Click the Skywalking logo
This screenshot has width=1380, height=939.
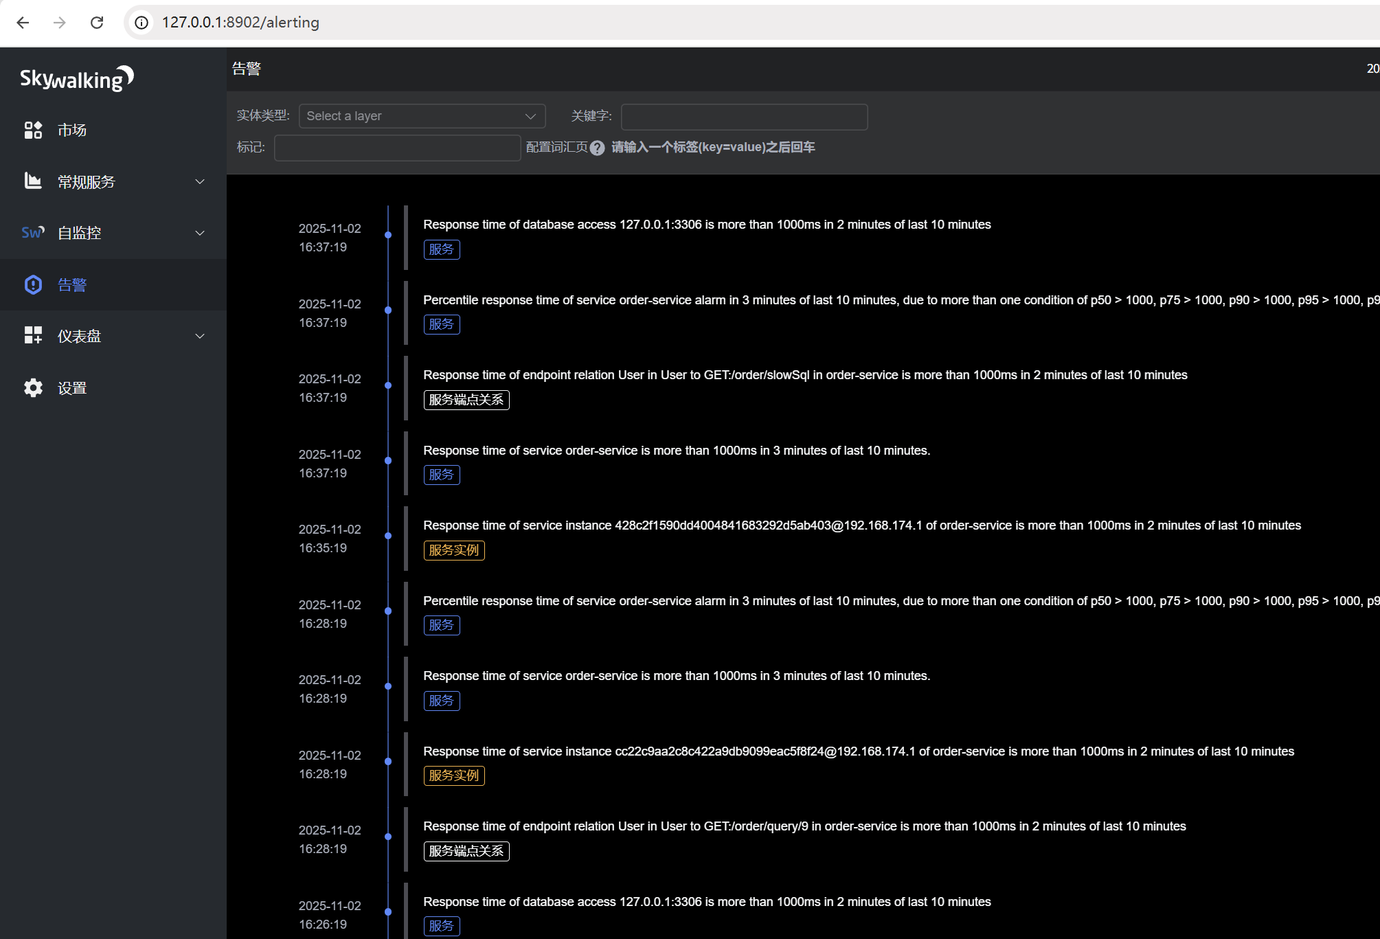tap(76, 79)
